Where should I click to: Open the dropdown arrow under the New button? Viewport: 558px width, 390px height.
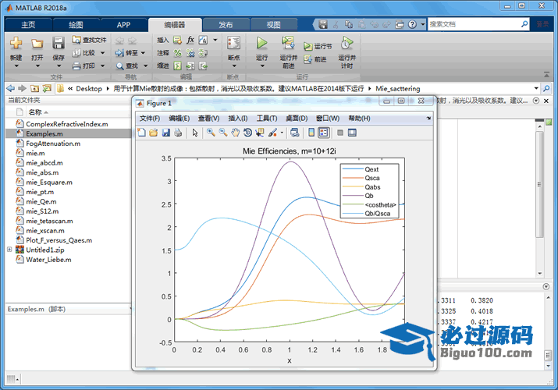16,66
